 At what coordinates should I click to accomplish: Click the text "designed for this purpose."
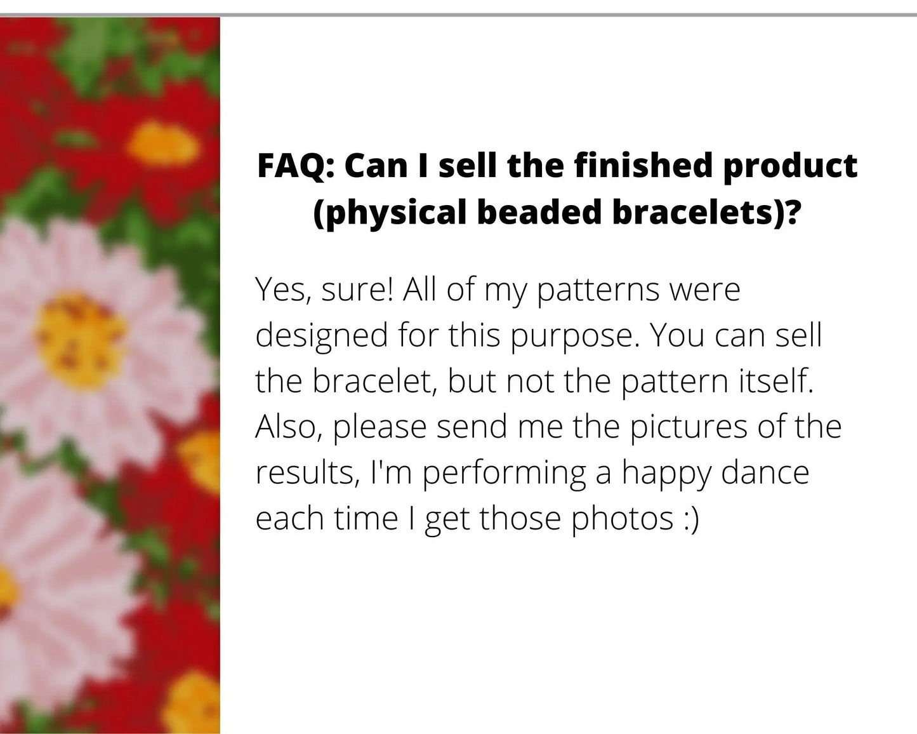(x=447, y=335)
